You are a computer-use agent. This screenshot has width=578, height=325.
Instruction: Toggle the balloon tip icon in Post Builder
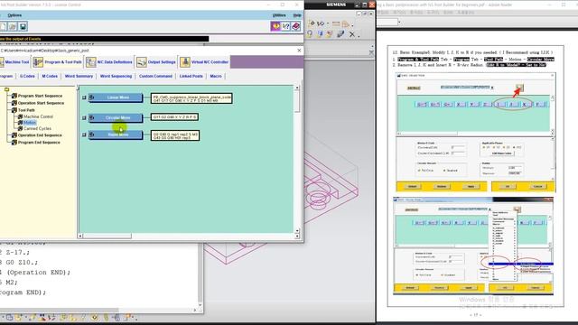[275, 26]
